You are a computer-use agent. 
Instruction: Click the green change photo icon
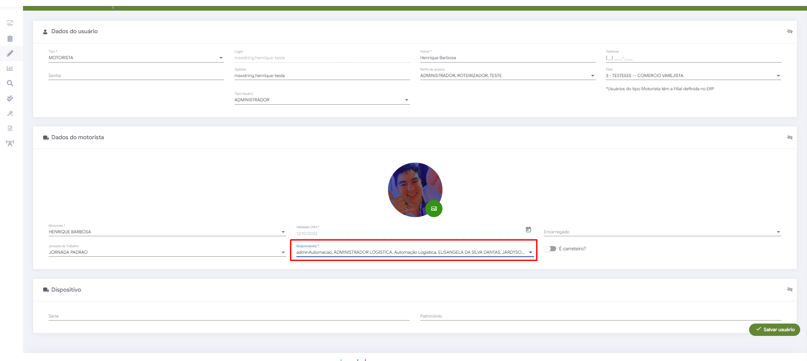click(434, 209)
